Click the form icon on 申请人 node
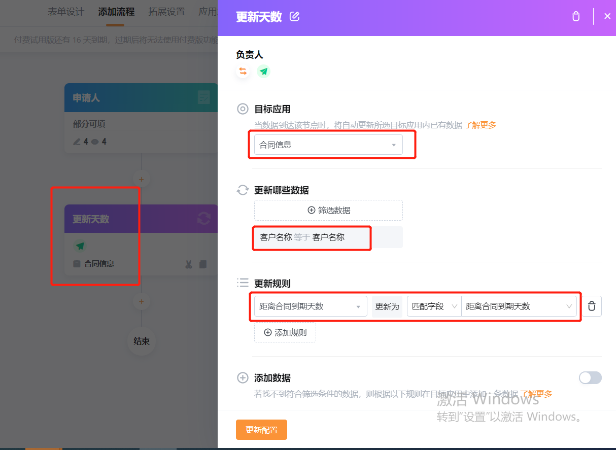 point(203,97)
